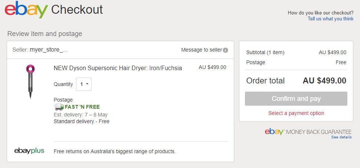The image size is (360, 168).
Task: Click the Free returns eBay Plus message
Action: [115, 151]
